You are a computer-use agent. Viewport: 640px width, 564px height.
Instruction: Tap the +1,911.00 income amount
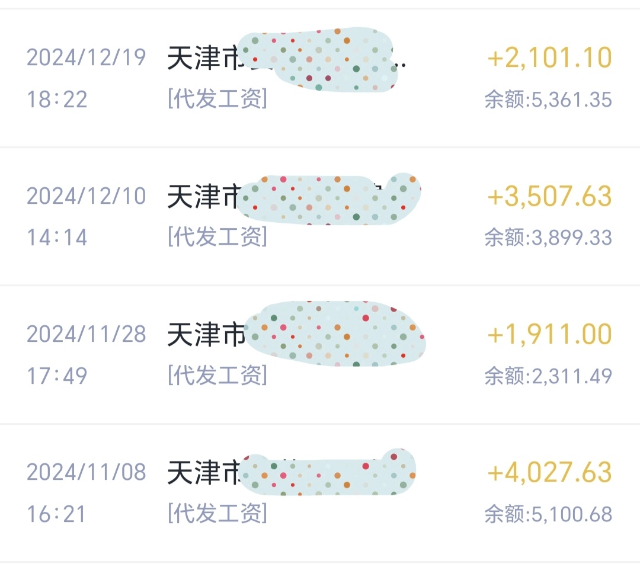pyautogui.click(x=550, y=334)
